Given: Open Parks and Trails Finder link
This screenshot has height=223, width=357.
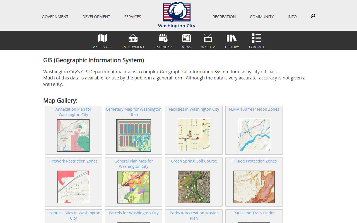Looking at the screenshot, I should pyautogui.click(x=254, y=213).
